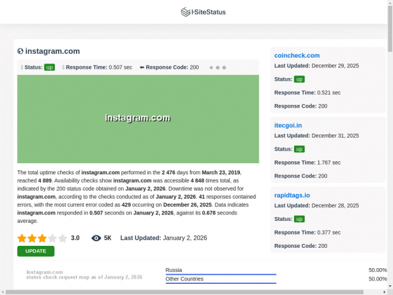Click the 'up' badge in coincheck.com card
Screen dimensions: 393x295
coord(299,79)
